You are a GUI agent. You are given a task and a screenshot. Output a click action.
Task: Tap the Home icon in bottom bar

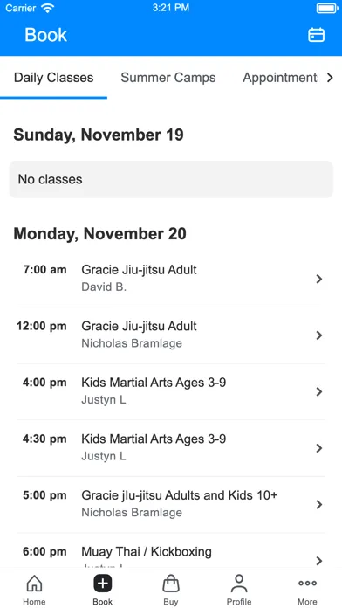(x=34, y=584)
